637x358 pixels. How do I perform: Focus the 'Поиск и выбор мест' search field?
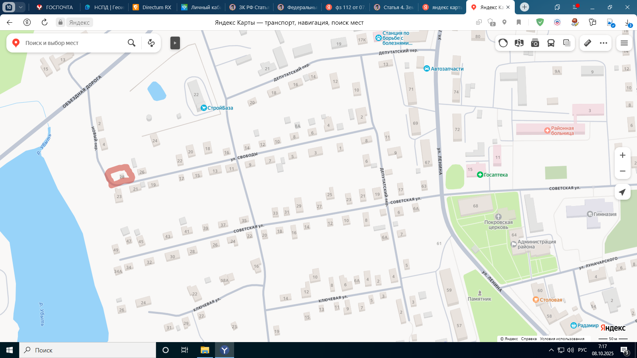[x=74, y=43]
